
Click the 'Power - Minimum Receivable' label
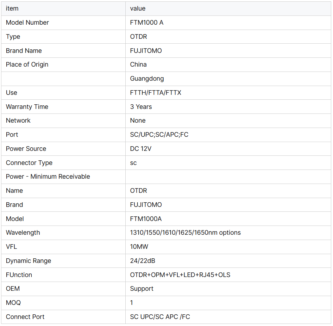click(x=48, y=177)
